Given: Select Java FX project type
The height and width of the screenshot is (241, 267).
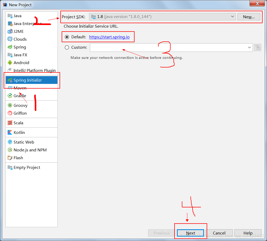Looking at the screenshot, I should 32,55.
